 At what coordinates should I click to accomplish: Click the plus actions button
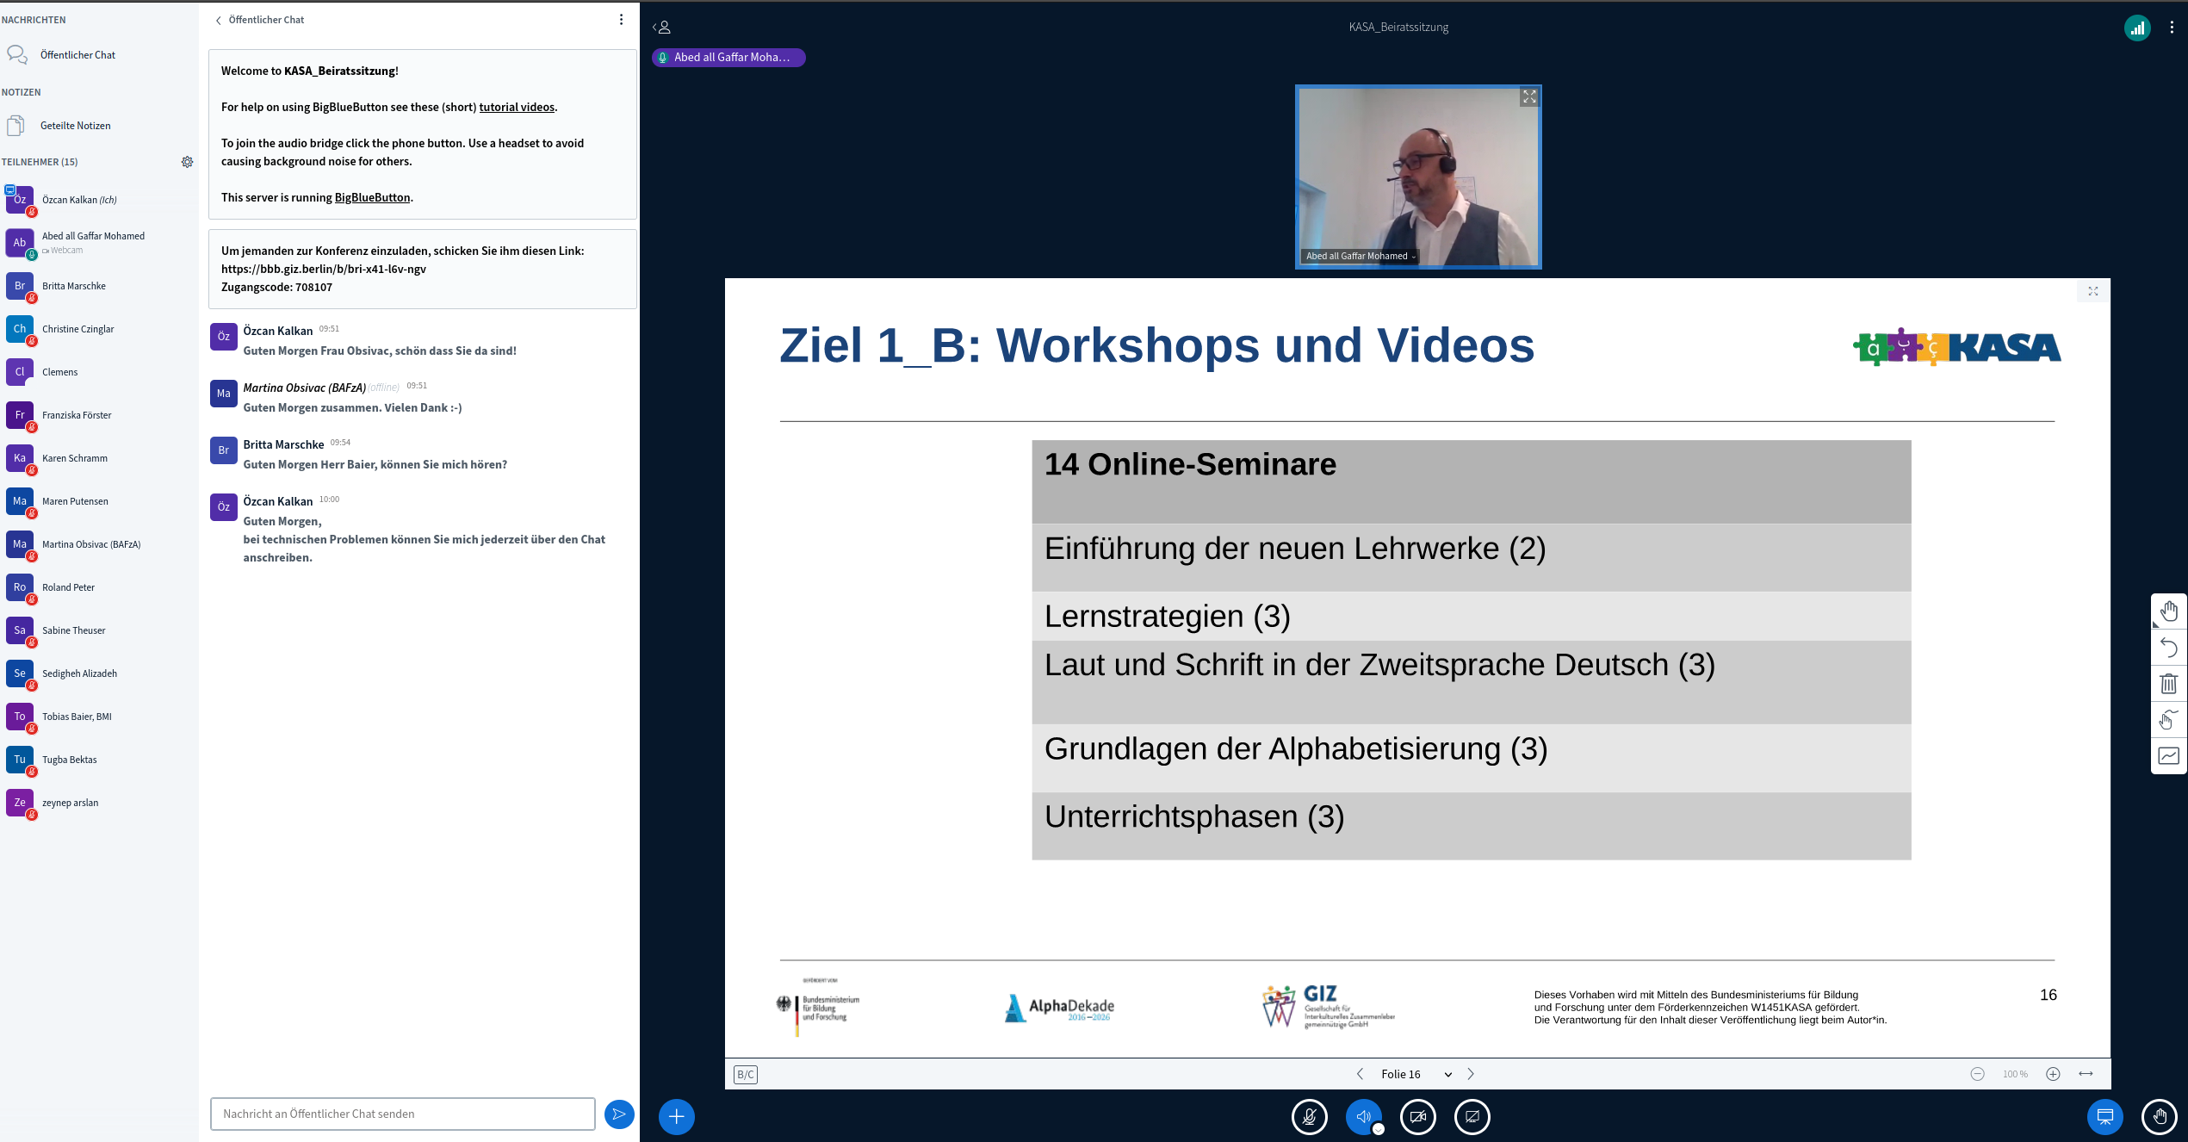[676, 1117]
